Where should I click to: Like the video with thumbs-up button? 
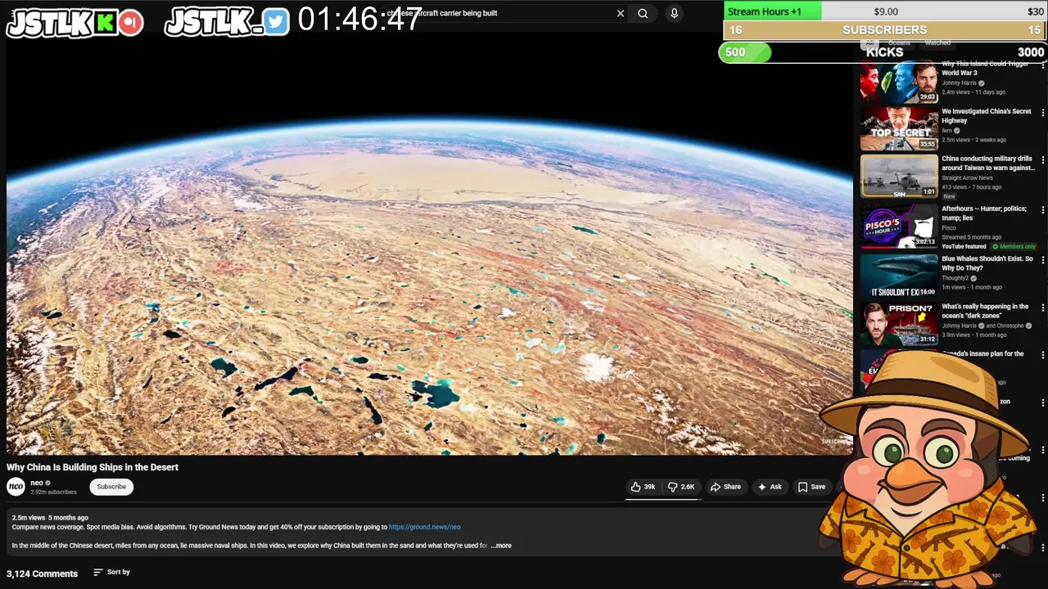pyautogui.click(x=643, y=487)
